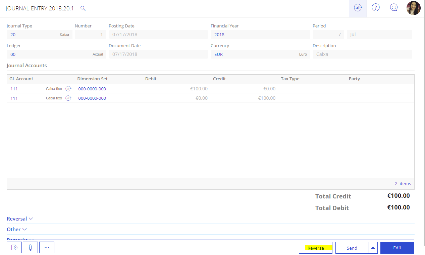The width and height of the screenshot is (425, 255).
Task: Click the "2 items" count text
Action: pos(403,183)
